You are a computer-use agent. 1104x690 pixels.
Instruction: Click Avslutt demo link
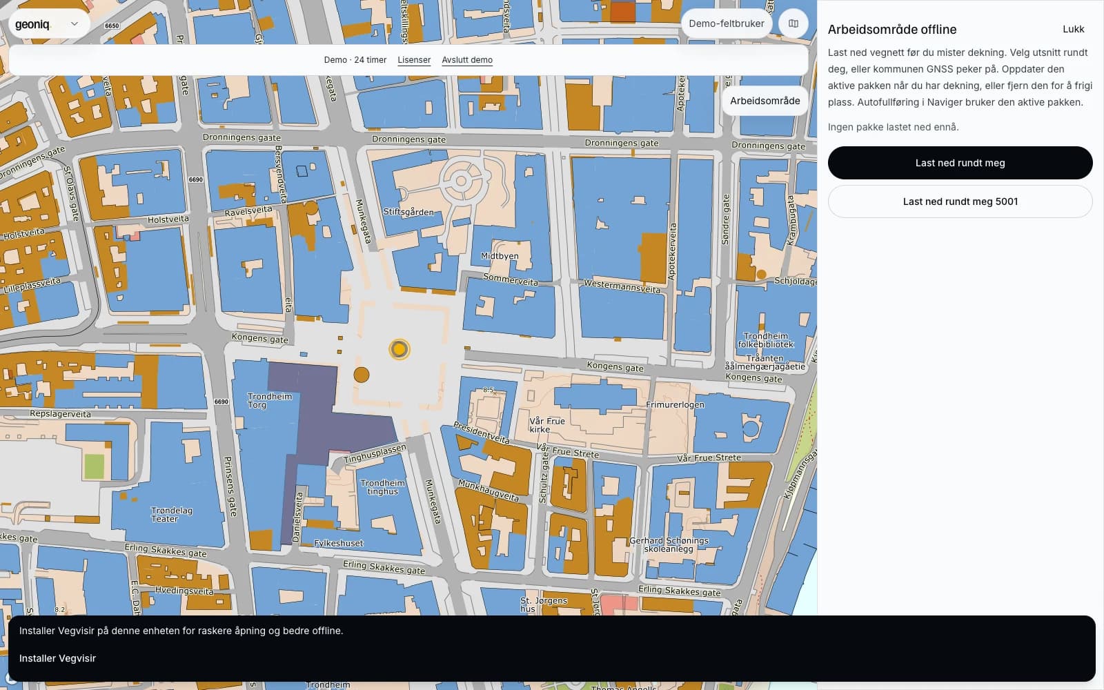467,60
